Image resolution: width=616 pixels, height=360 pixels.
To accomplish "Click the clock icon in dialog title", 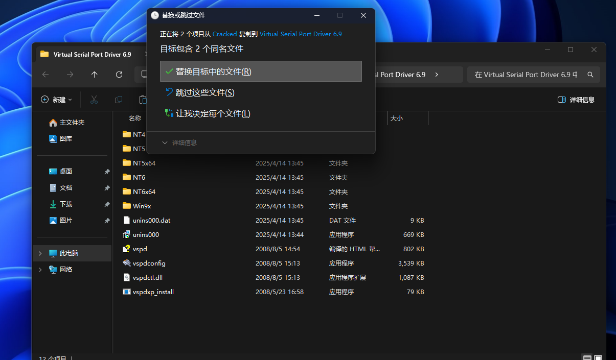I will point(155,15).
